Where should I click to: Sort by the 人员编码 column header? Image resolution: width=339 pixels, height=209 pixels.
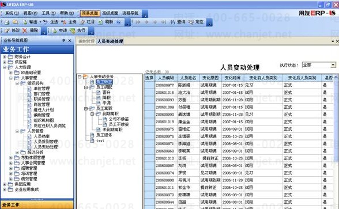tap(166, 78)
